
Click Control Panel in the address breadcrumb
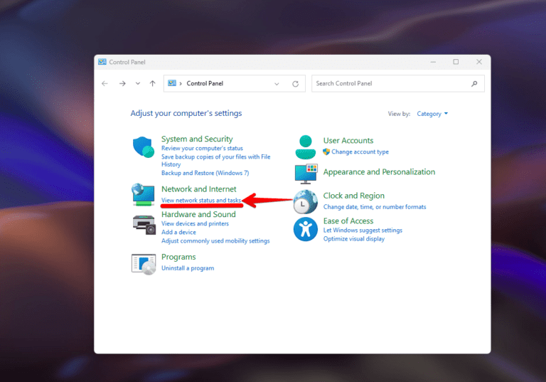click(x=205, y=84)
